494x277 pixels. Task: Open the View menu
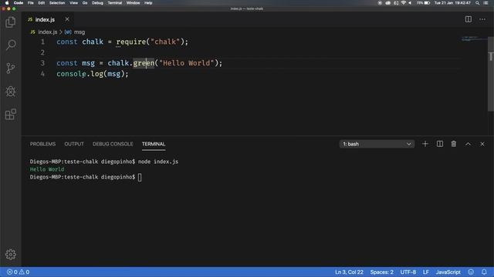pos(74,3)
